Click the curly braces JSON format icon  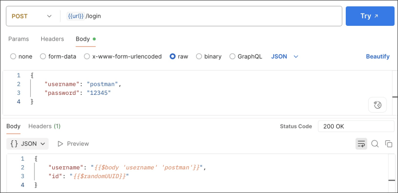(x=14, y=144)
